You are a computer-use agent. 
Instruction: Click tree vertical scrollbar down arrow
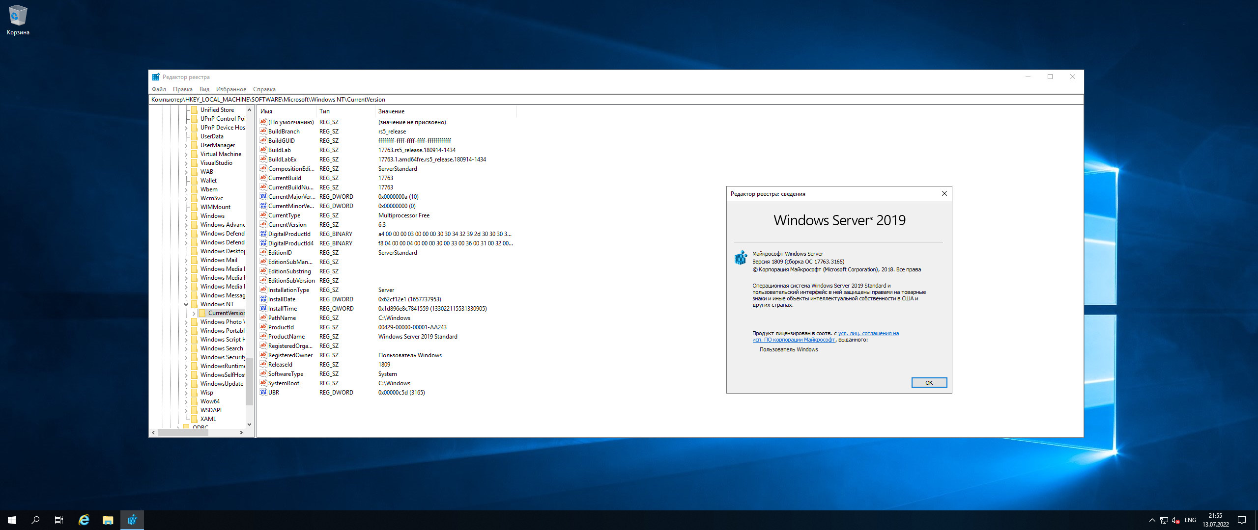(249, 424)
